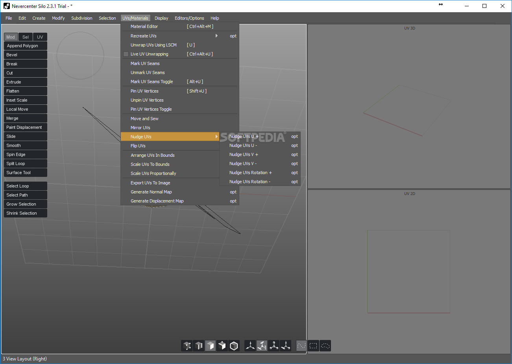The image size is (512, 364).
Task: Open options for Nudge UVs Rotation -
Action: 295,182
